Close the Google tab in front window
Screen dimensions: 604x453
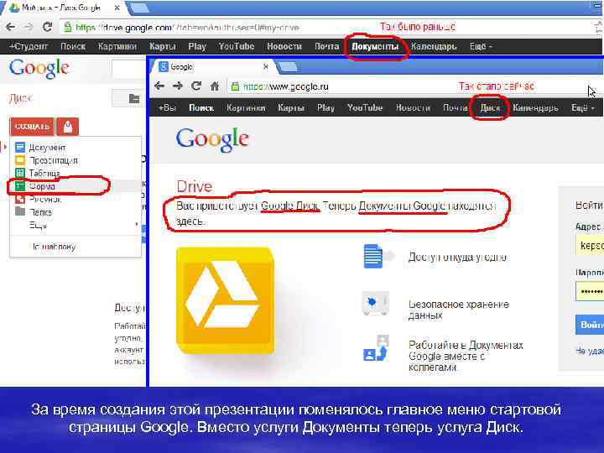point(266,66)
